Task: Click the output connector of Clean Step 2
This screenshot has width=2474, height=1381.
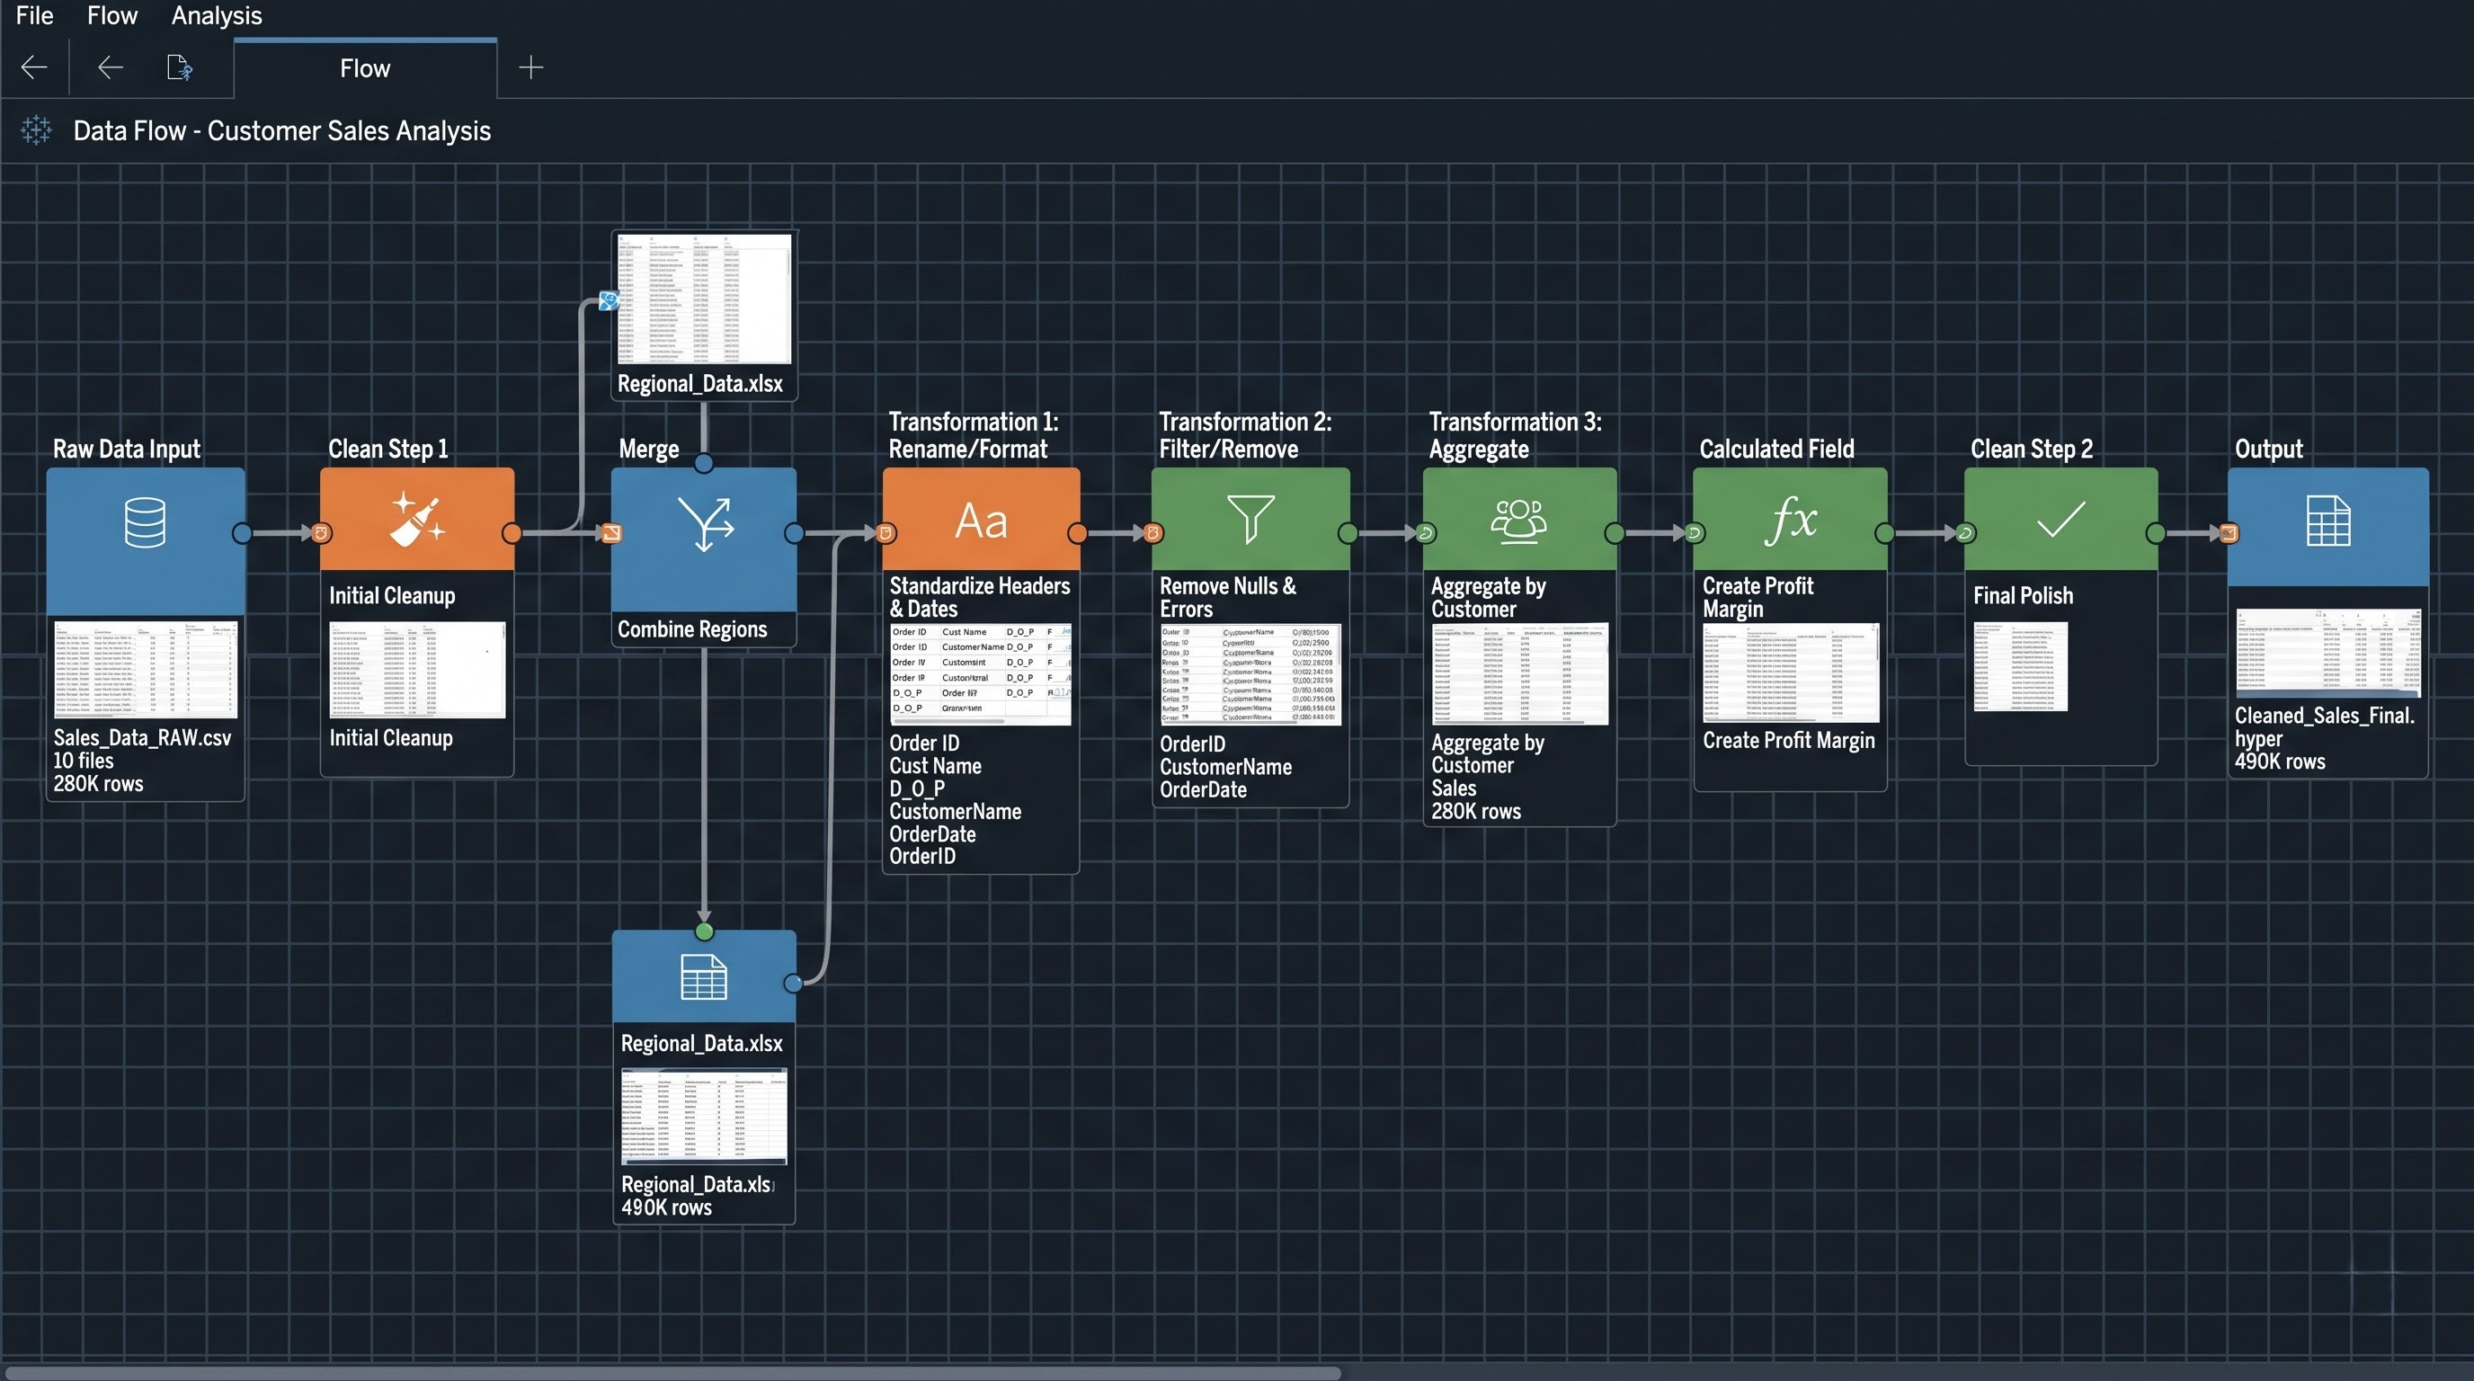Action: pos(2155,533)
